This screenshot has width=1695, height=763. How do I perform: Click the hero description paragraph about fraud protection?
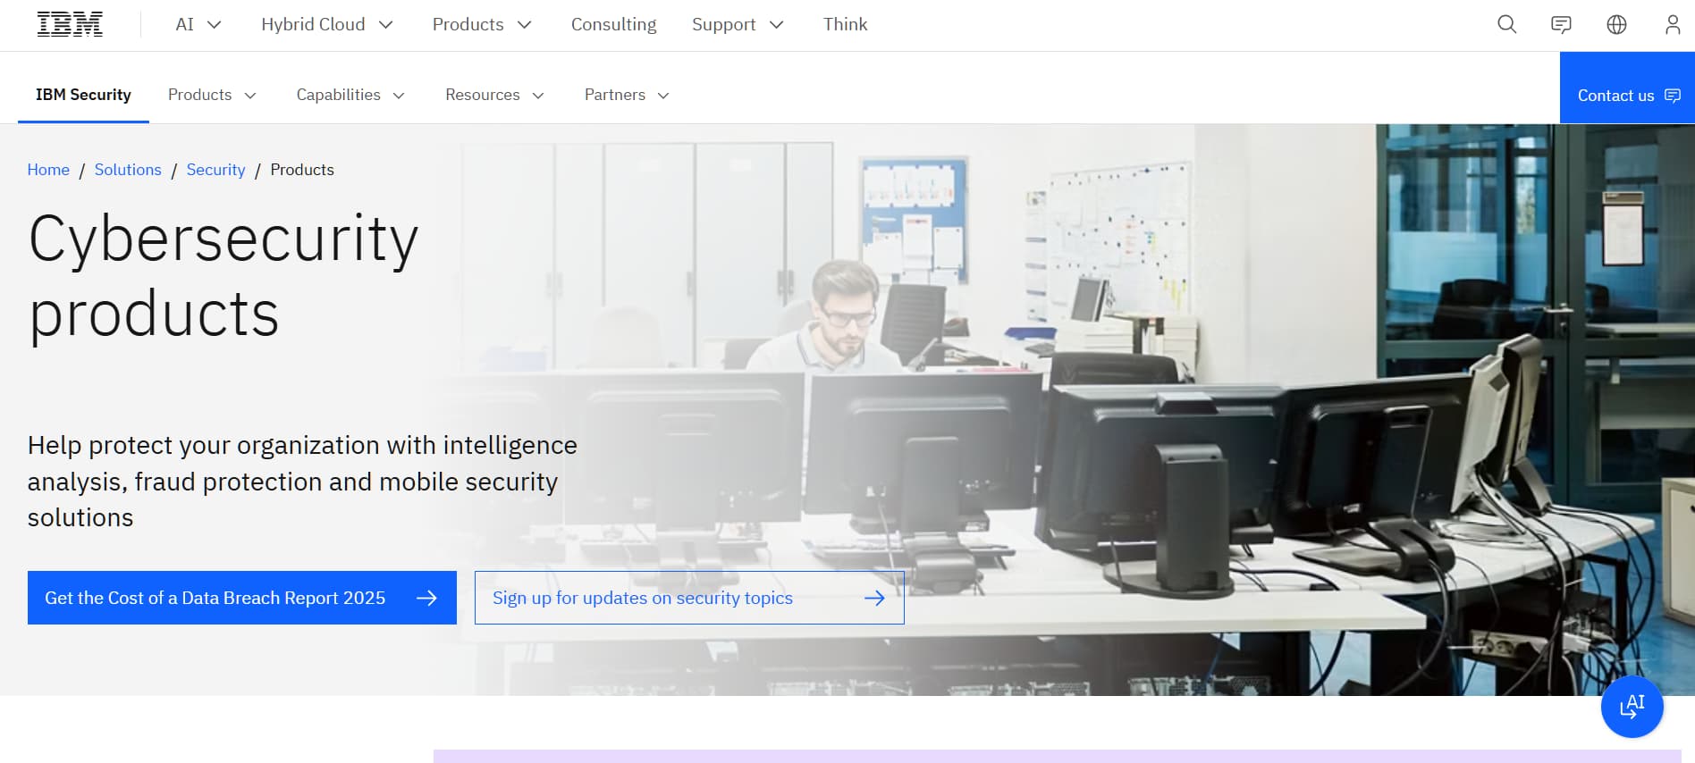coord(302,482)
